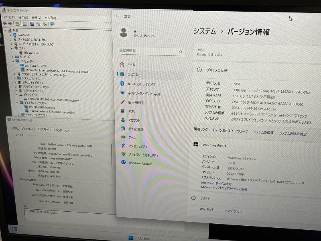Go back with Settings back arrow

point(118,16)
